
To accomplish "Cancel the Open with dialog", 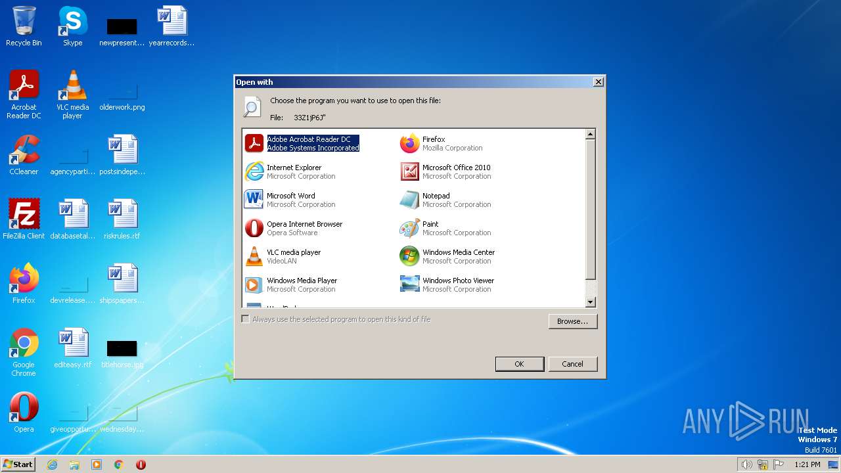I will (573, 364).
